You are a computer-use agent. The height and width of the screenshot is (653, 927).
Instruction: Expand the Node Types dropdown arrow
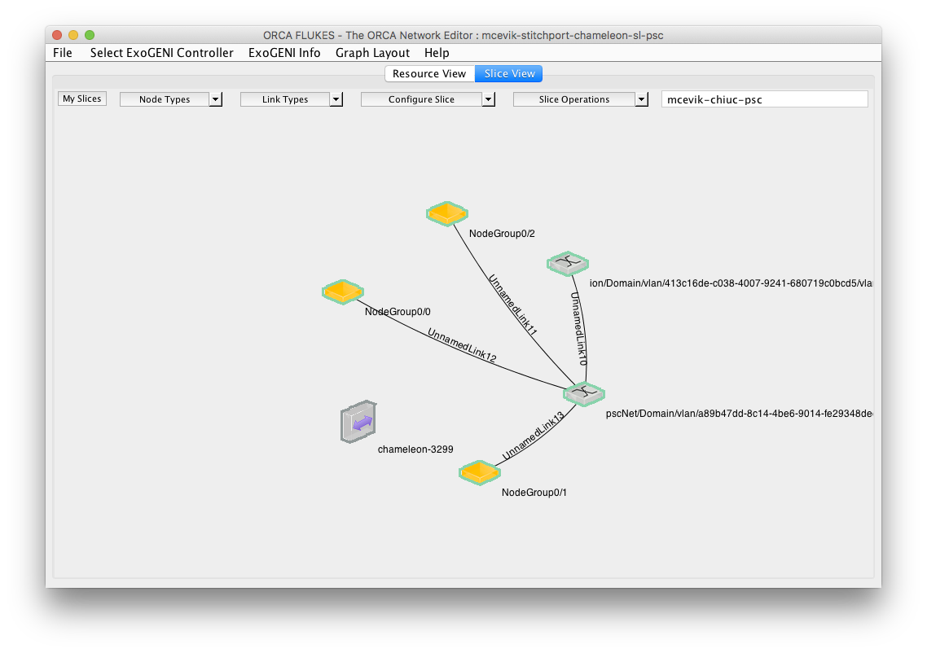coord(216,99)
